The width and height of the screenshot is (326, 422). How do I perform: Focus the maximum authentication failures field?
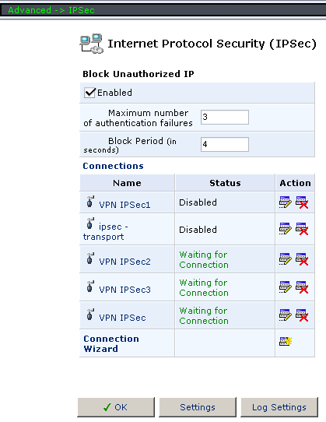tap(225, 117)
